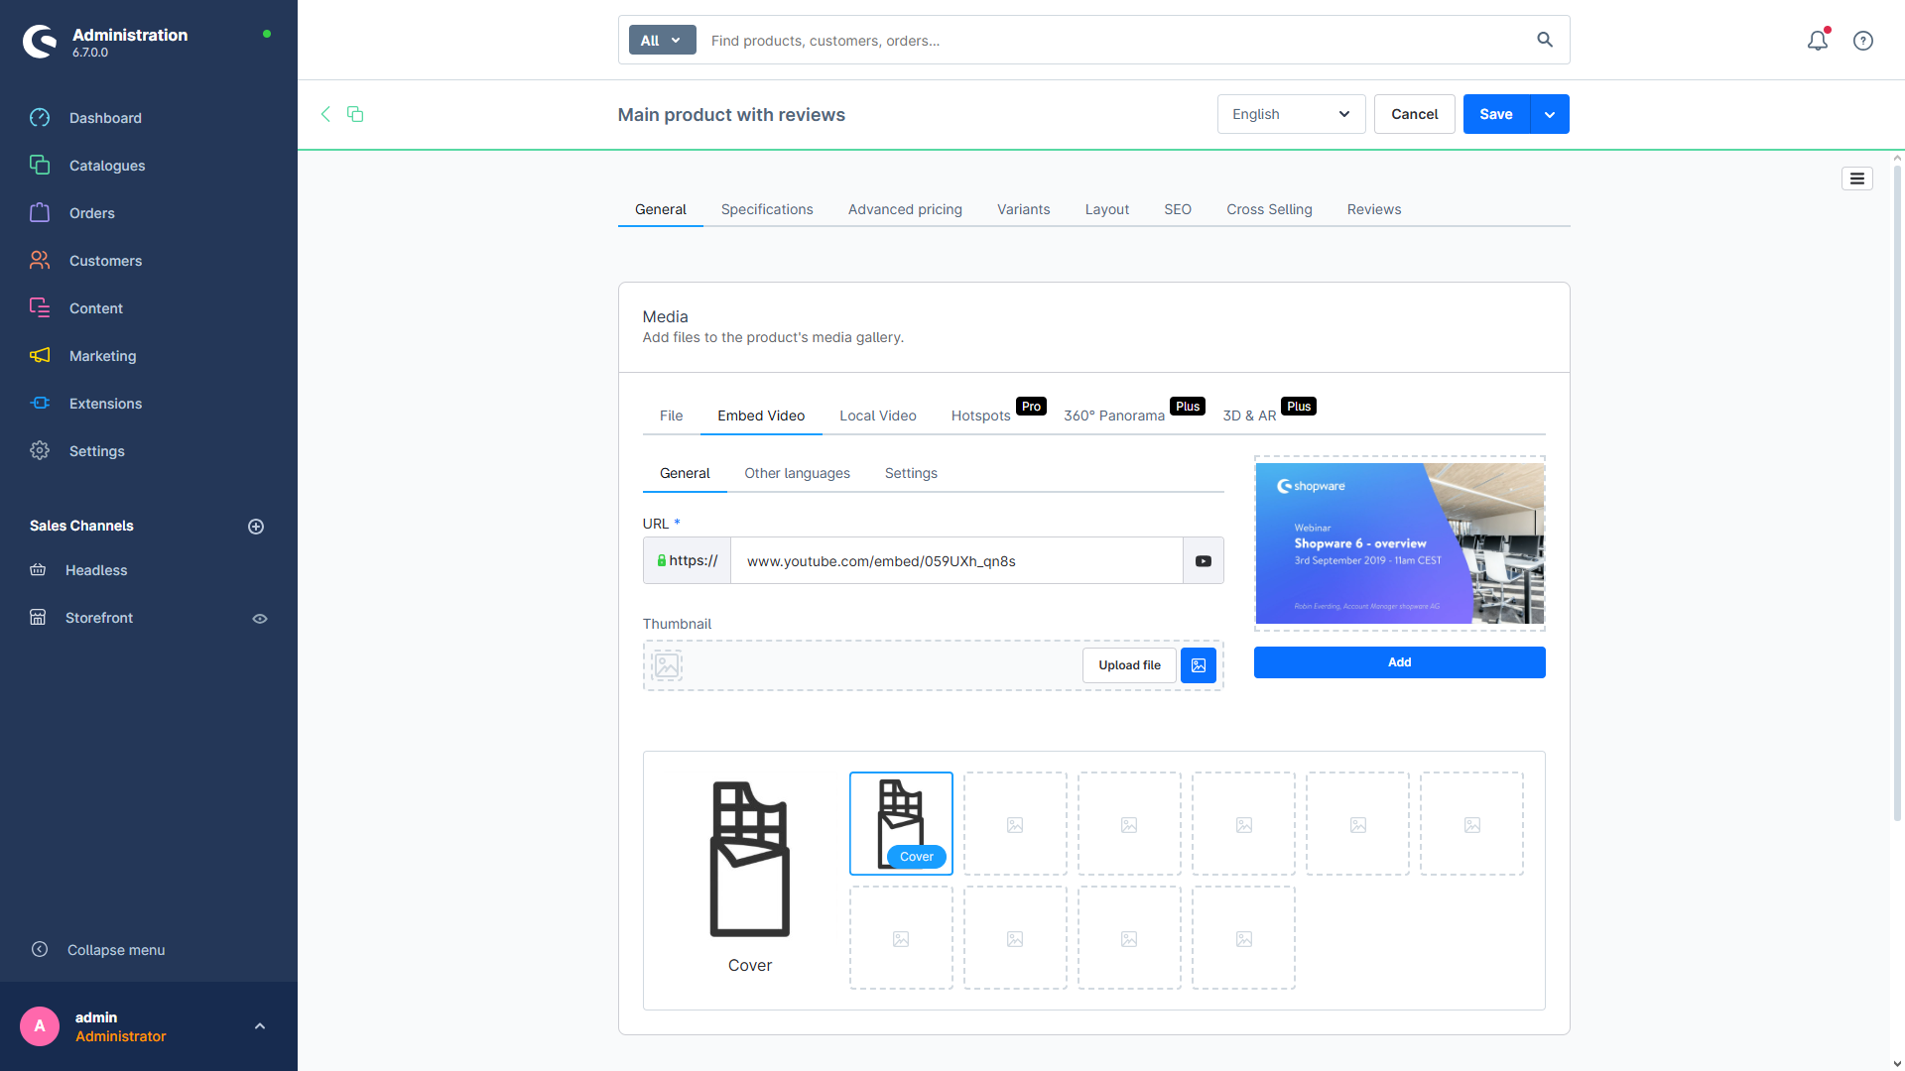Select the Cover thumbnail in gallery
1905x1071 pixels.
(x=901, y=823)
